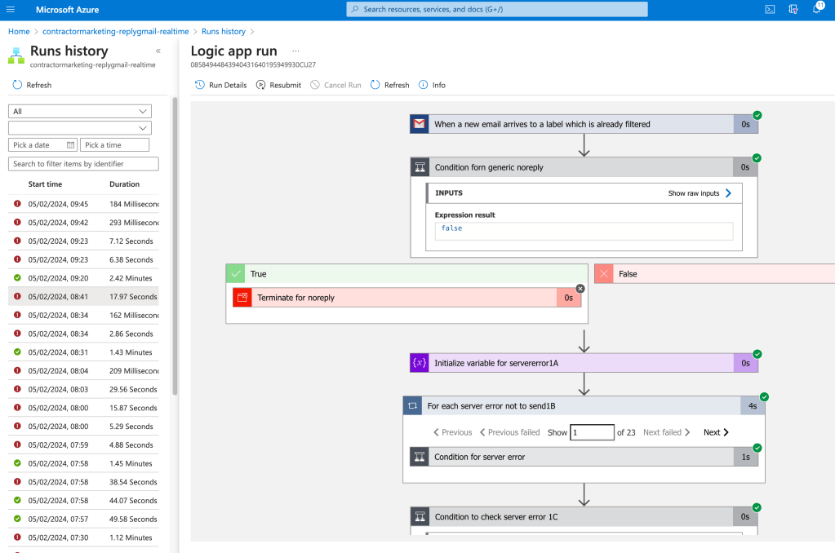Select the run at 05/02/2024, 09:45
The width and height of the screenshot is (835, 553).
pyautogui.click(x=83, y=204)
